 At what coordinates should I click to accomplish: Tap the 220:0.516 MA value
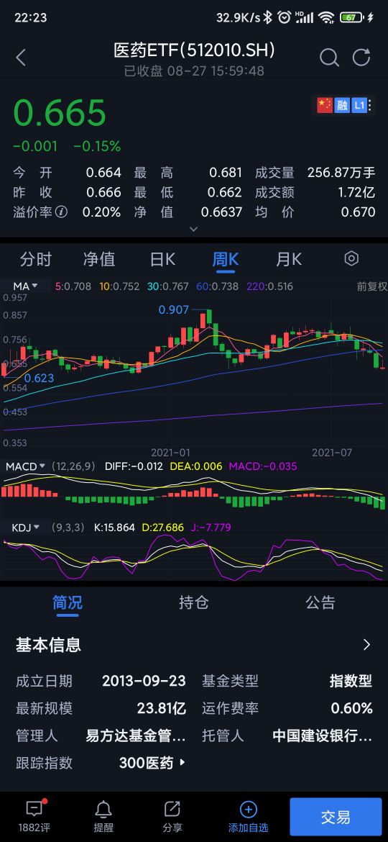[x=270, y=286]
